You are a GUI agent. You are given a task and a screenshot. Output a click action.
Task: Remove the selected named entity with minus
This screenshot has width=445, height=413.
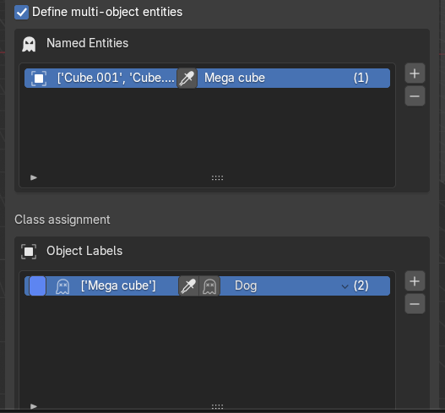(x=415, y=96)
